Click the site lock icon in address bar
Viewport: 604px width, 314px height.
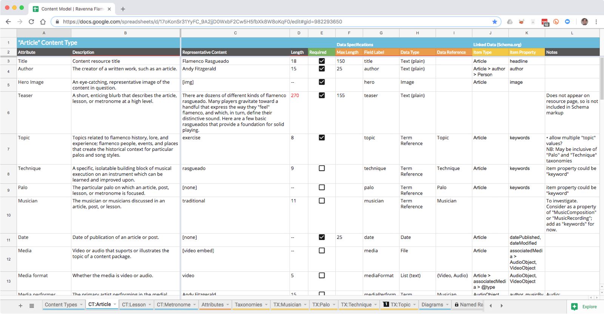pos(57,22)
